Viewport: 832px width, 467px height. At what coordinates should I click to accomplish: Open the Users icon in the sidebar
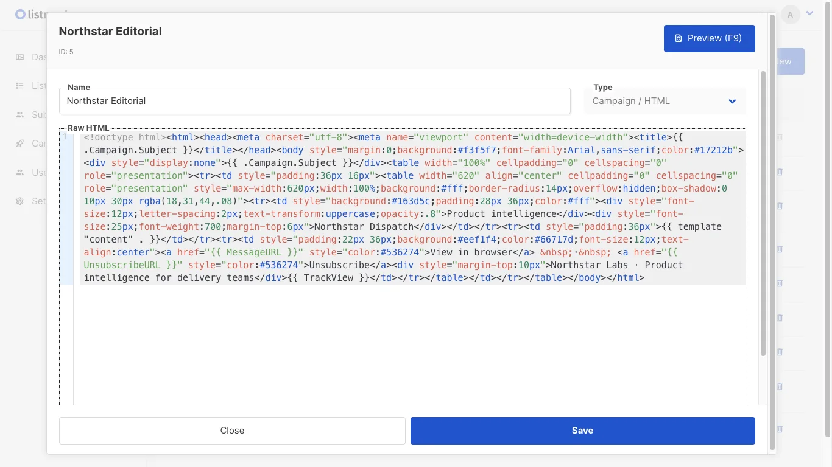coord(20,173)
